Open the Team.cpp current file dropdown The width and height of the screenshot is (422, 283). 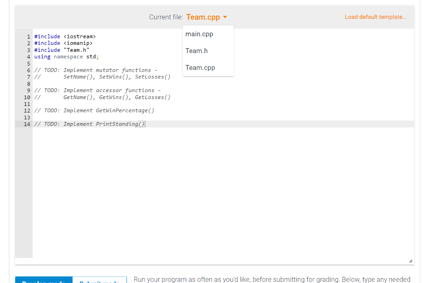pos(206,17)
